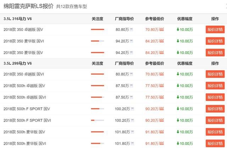This screenshot has height=149, width=227.
Task: Open the 2018款 500h F SPORT 国V link
Action: point(27,109)
